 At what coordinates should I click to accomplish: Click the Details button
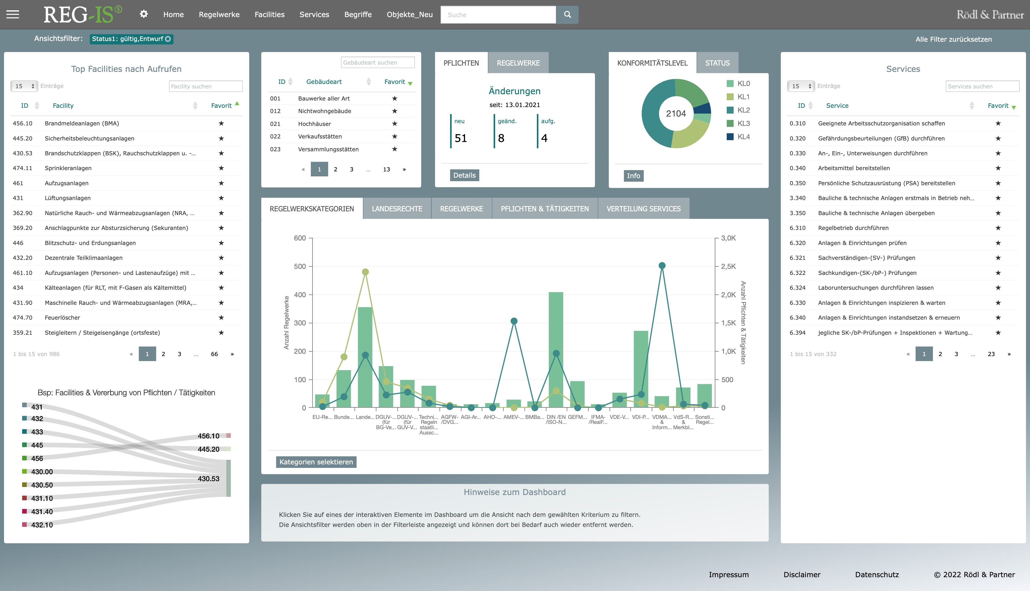coord(464,175)
